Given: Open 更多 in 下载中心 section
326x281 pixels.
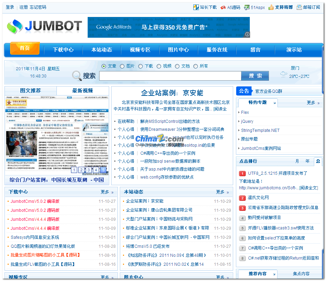Looking at the screenshot, I should (x=107, y=192).
